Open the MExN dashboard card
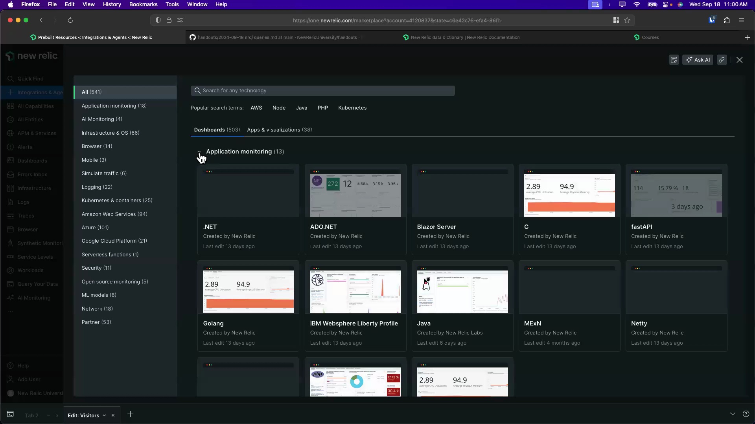The width and height of the screenshot is (755, 424). [x=569, y=306]
